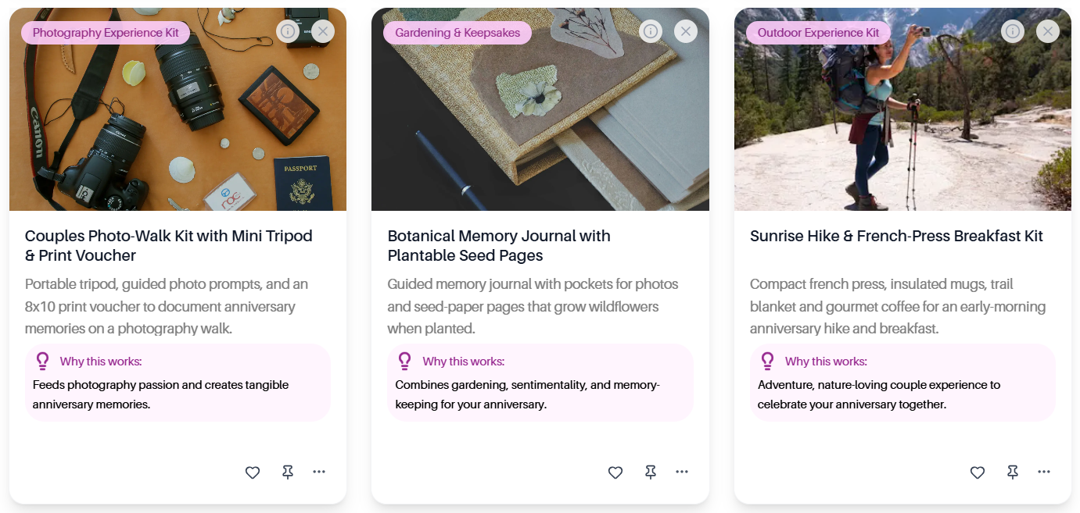
Task: Pin the Botanical Memory Journal card
Action: pyautogui.click(x=651, y=472)
